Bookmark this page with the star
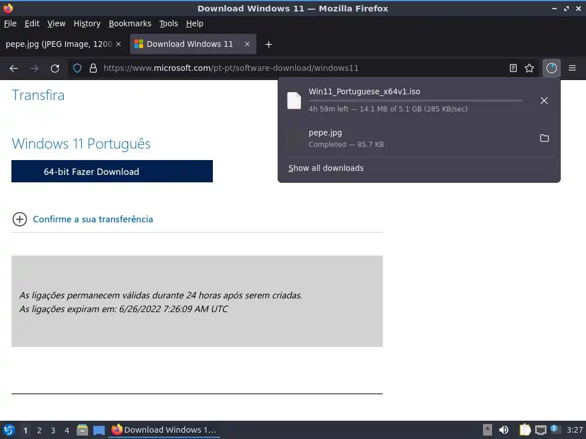The width and height of the screenshot is (586, 439). pos(529,69)
